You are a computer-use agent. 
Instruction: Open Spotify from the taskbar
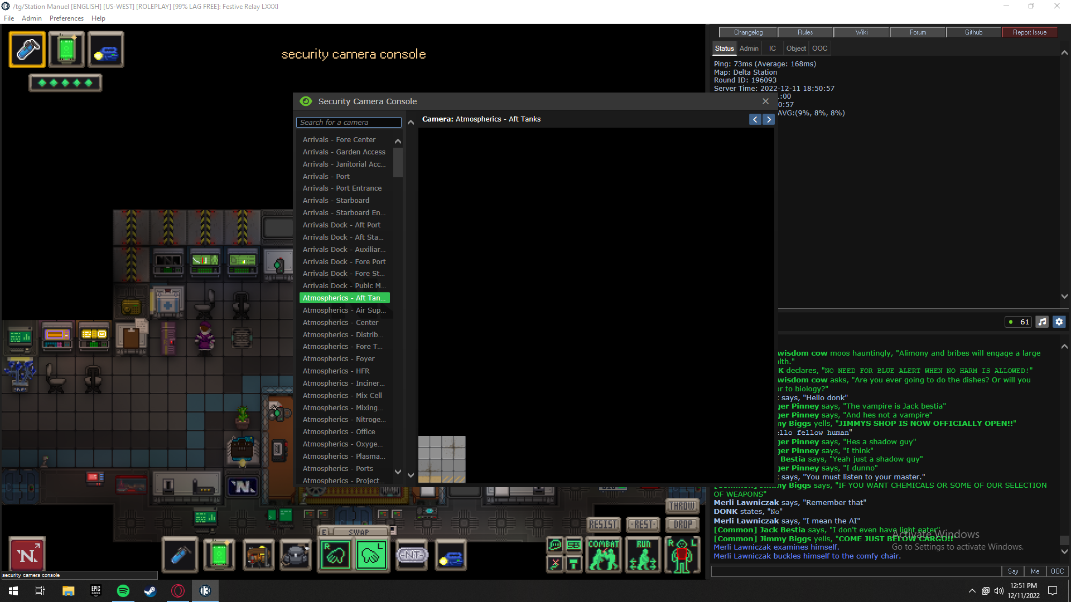pos(123,591)
